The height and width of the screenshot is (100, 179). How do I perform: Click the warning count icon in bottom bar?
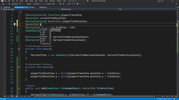tap(17, 96)
